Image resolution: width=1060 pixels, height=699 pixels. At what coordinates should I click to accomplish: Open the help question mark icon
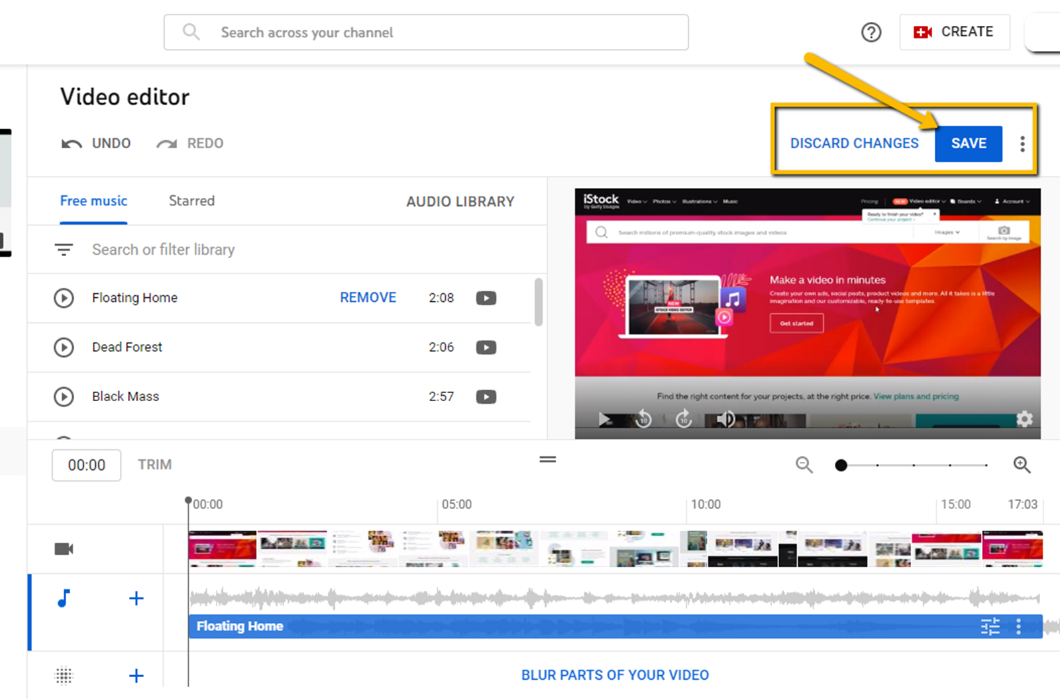click(871, 32)
